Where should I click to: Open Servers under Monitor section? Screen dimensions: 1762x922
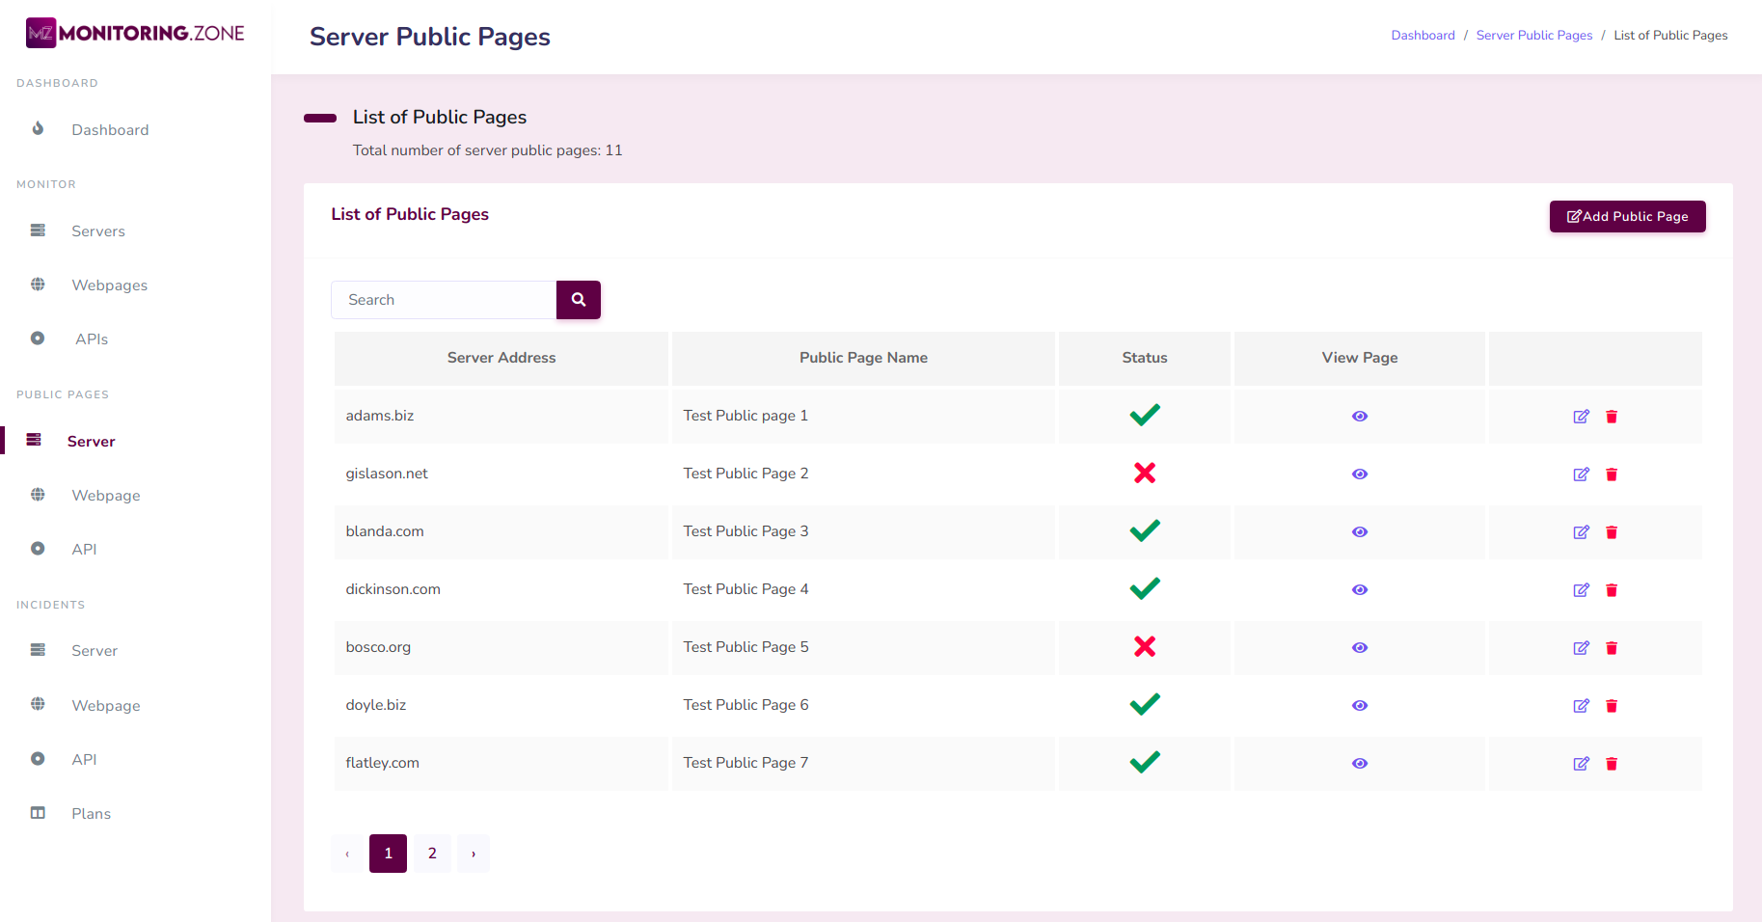tap(97, 231)
